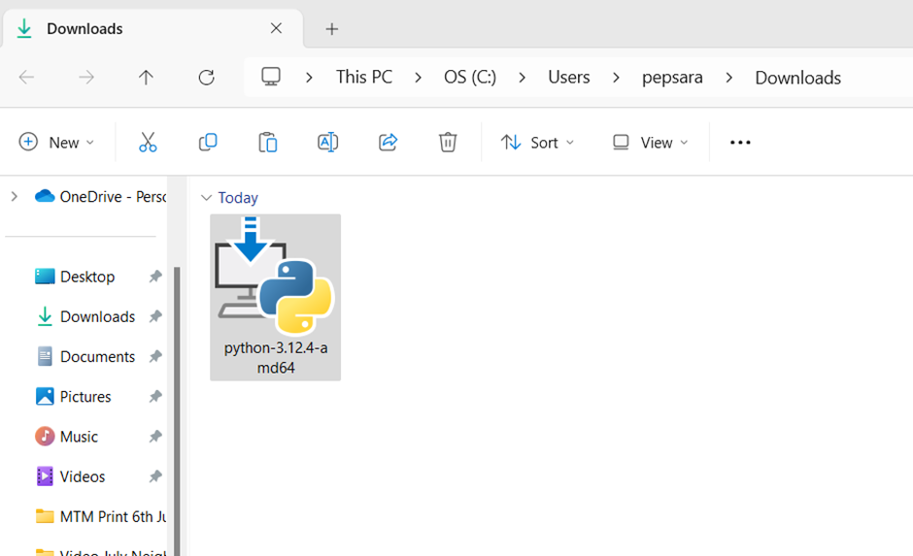Click the Copy icon in toolbar
Image resolution: width=913 pixels, height=556 pixels.
coord(208,142)
